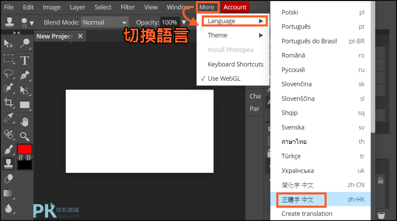
Task: Choose Türkçe language
Action: pyautogui.click(x=321, y=156)
